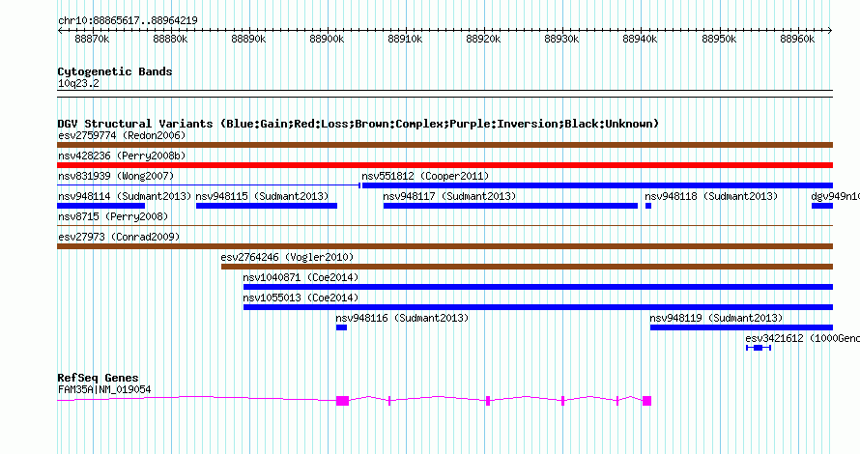Open the RefSeq Genes track heading
Viewport: 860px width, 454px height.
pos(98,378)
